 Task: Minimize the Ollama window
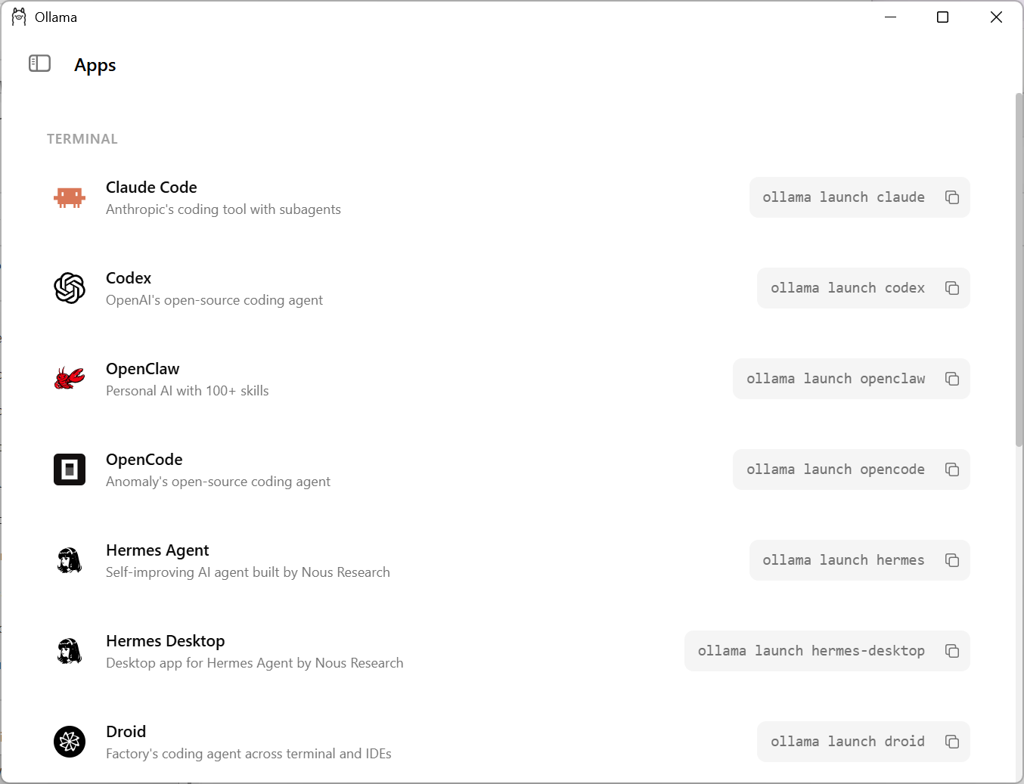[x=890, y=17]
